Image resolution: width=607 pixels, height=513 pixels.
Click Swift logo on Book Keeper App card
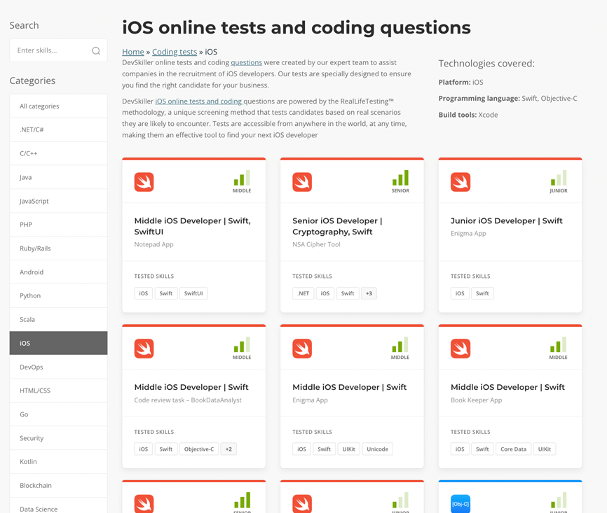coord(461,349)
